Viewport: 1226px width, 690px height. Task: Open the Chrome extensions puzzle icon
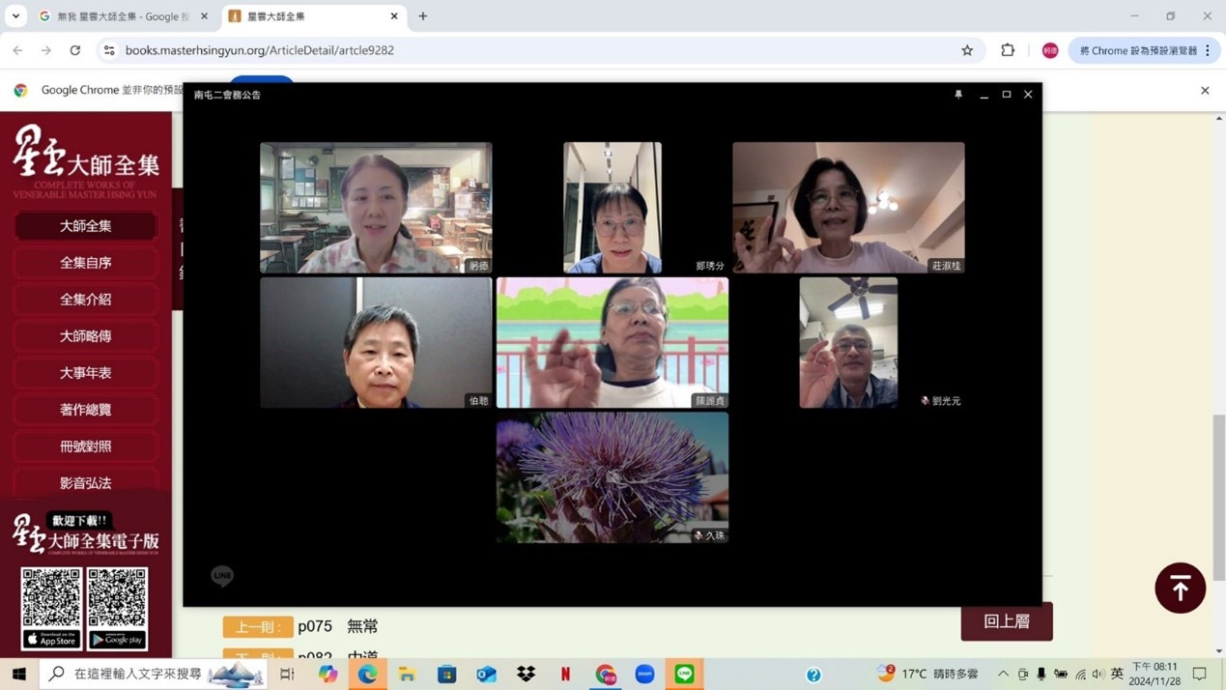click(x=1008, y=50)
